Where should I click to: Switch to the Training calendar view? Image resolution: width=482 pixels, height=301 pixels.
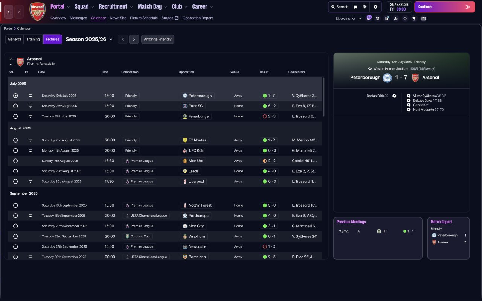[x=33, y=39]
